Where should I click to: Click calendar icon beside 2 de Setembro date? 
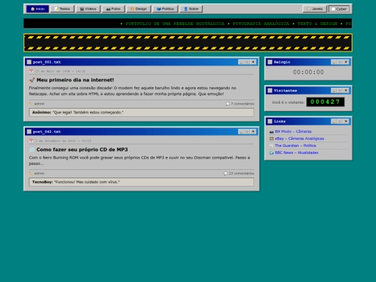31,141
